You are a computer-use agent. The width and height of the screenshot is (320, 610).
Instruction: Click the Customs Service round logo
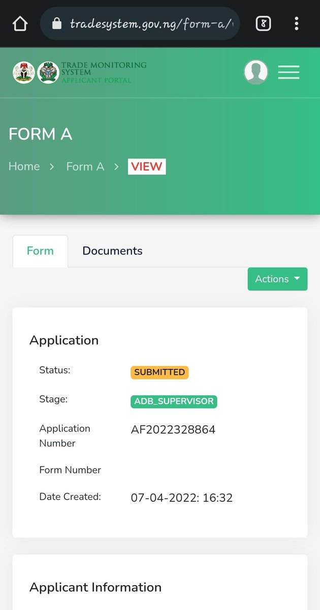pyautogui.click(x=48, y=72)
